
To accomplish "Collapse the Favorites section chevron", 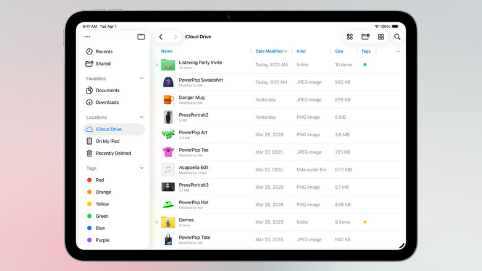I will point(142,78).
